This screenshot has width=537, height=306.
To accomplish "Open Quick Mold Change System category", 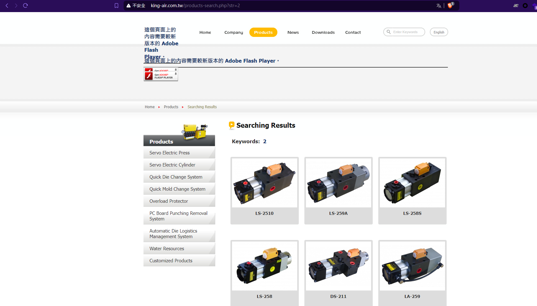I will pos(179,189).
